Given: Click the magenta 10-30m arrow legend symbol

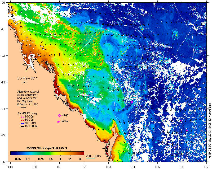Looking at the screenshot, I should point(23,117).
